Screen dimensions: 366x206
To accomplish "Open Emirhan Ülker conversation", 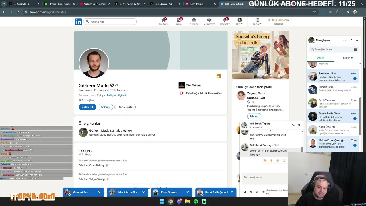I will [x=333, y=76].
